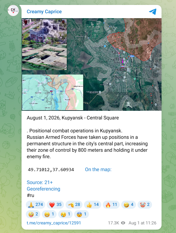Open the Georeferencing link
The height and width of the screenshot is (233, 176).
(x=43, y=189)
